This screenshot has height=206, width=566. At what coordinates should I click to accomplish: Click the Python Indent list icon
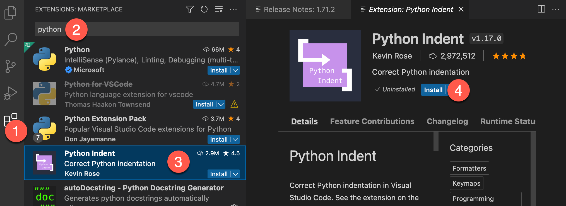45,163
